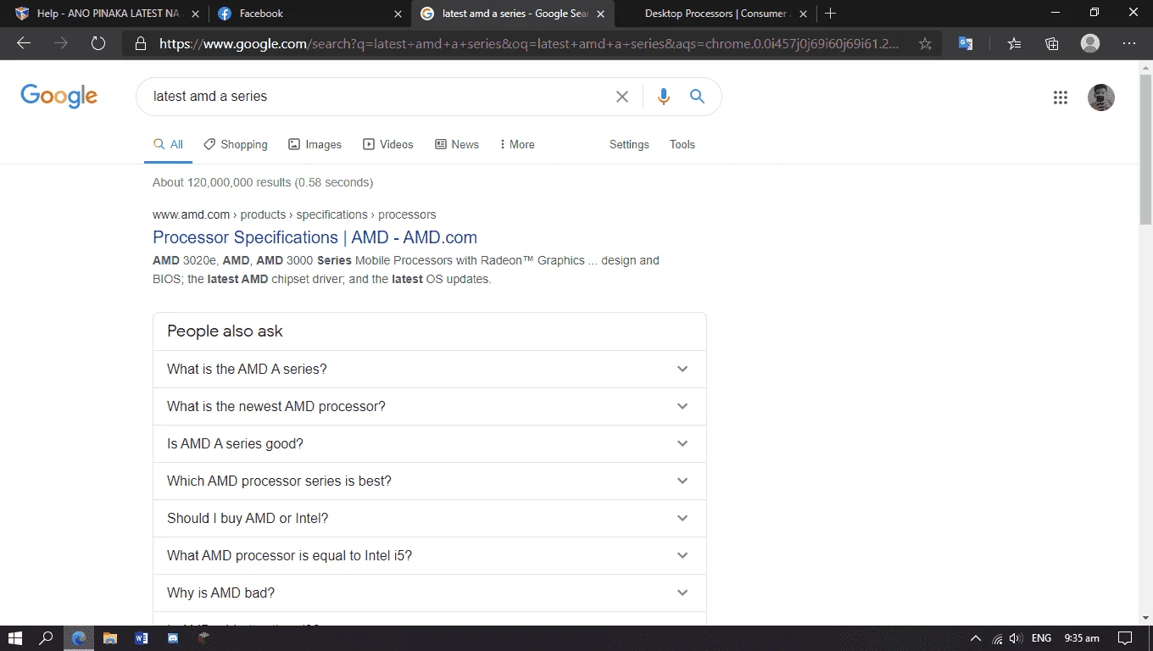Open the Google account profile picture

coord(1101,97)
